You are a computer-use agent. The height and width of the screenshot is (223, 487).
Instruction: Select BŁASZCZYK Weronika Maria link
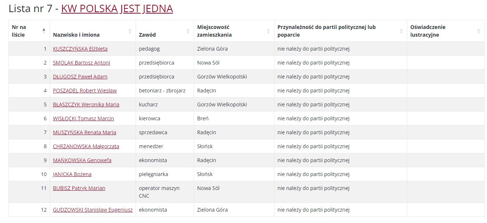pyautogui.click(x=86, y=105)
